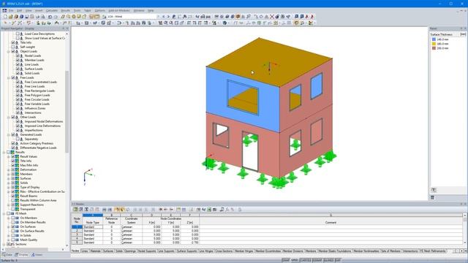Collapse the Other Loads tree node
Image resolution: width=468 pixels, height=263 pixels.
(9, 117)
